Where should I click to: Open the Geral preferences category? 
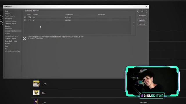(x=6, y=11)
